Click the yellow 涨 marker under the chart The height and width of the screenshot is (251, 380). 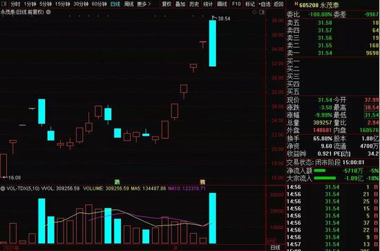[202, 182]
